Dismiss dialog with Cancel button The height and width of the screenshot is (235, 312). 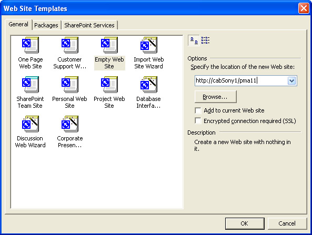click(x=287, y=223)
